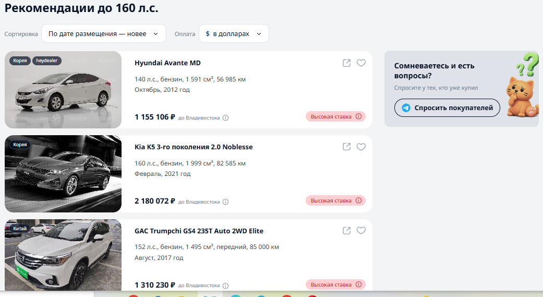Click 'Спросите у тех, кто уже купил'
Screen dimensions: 543x297
coord(436,88)
